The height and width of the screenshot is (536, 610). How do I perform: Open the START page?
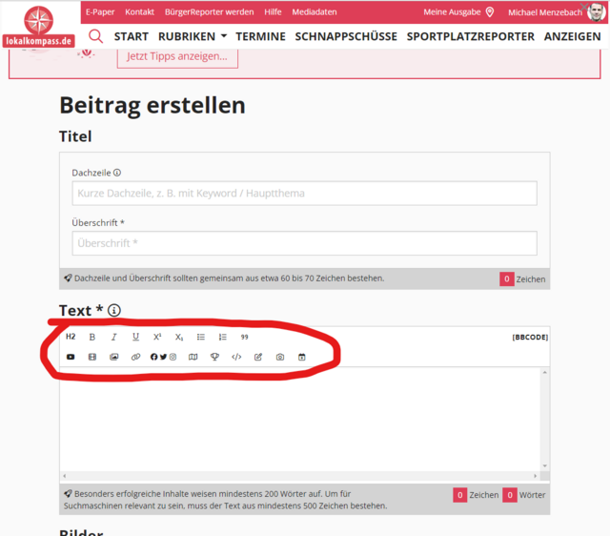click(132, 36)
